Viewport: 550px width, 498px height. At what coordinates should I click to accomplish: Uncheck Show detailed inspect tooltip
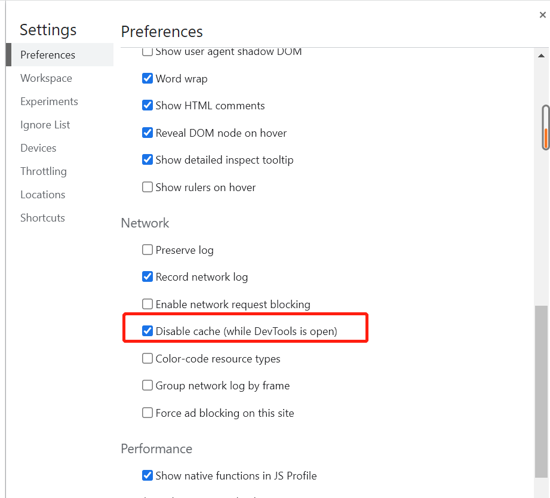pos(148,160)
